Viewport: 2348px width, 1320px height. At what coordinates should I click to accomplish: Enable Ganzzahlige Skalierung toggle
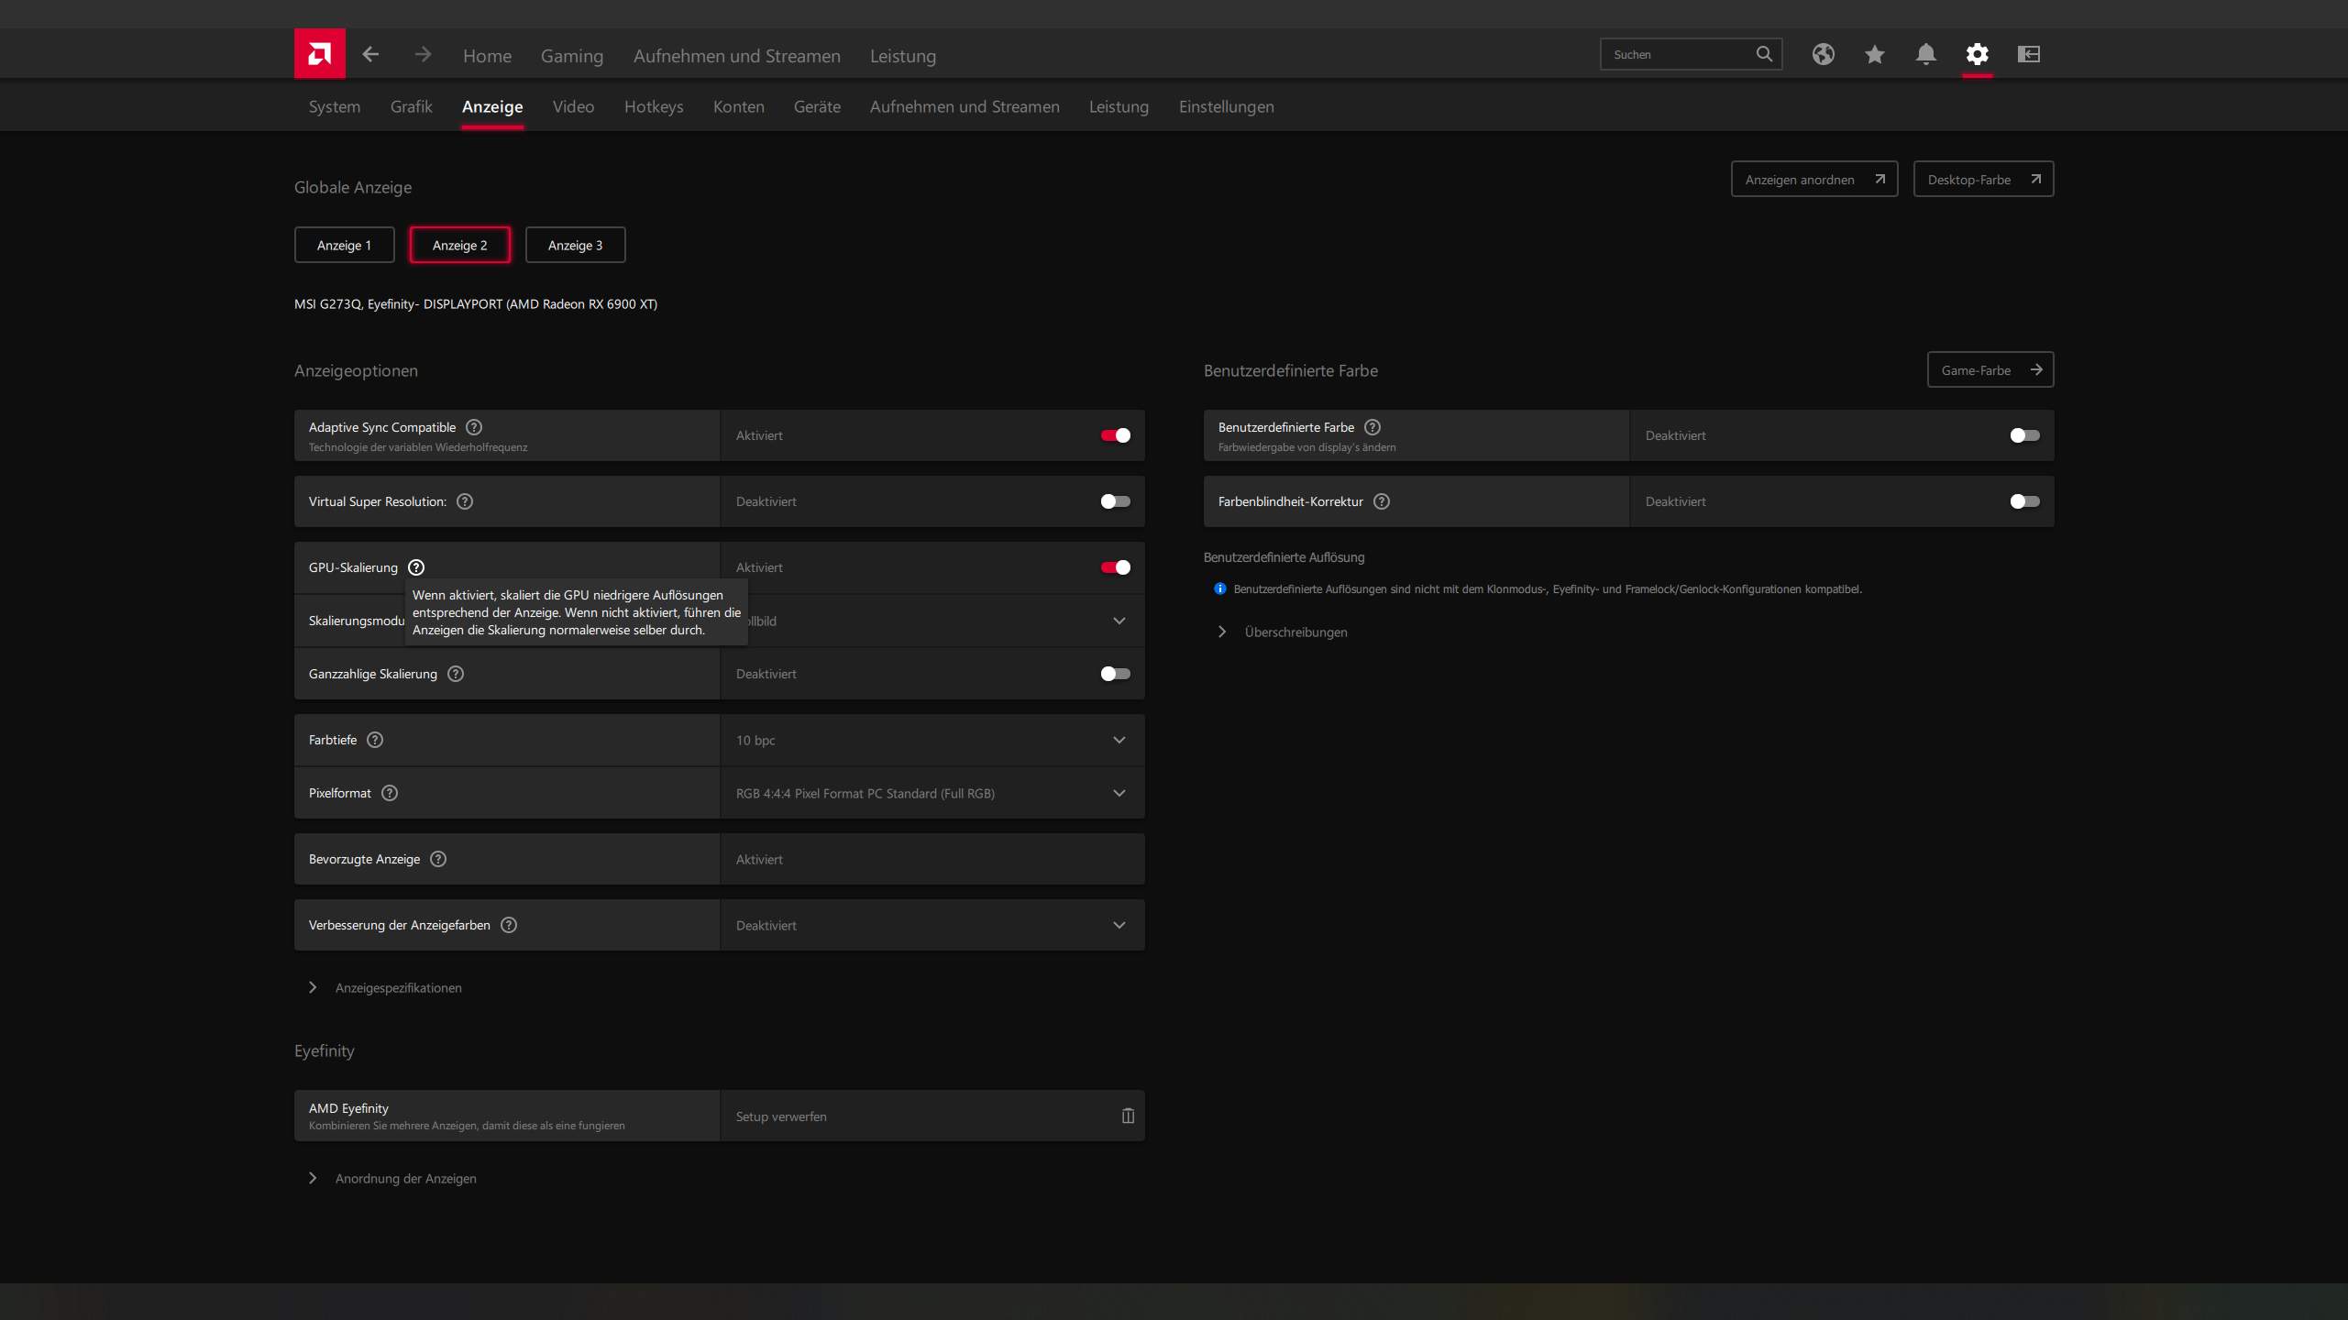click(x=1116, y=674)
